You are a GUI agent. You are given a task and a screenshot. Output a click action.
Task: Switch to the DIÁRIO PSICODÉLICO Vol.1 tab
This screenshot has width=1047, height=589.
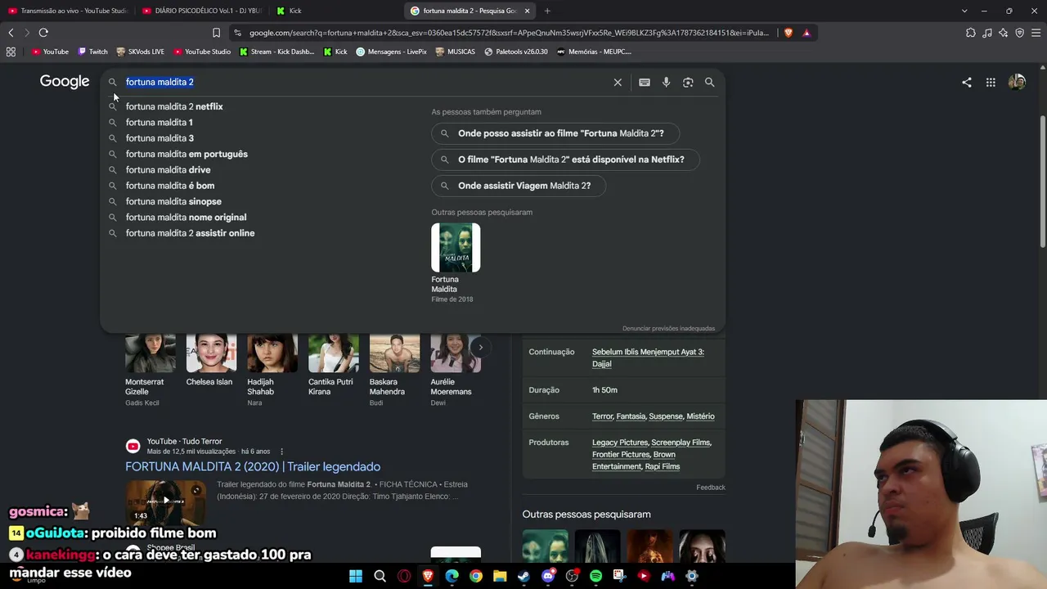pyautogui.click(x=201, y=11)
